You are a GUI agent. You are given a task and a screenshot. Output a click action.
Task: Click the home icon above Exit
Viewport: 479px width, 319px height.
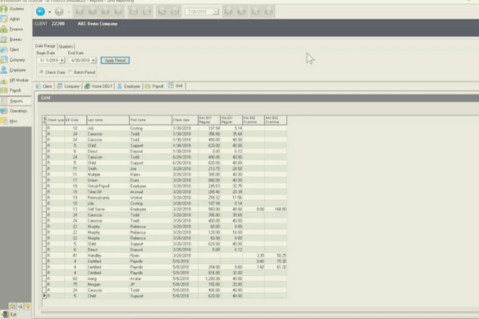pyautogui.click(x=12, y=306)
